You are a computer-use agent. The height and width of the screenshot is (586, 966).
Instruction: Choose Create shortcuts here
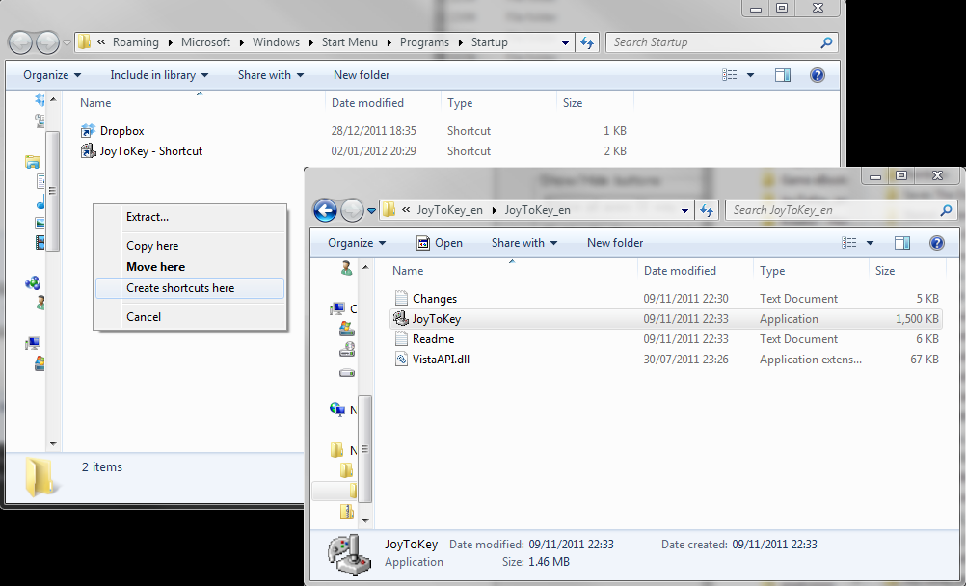tap(190, 288)
